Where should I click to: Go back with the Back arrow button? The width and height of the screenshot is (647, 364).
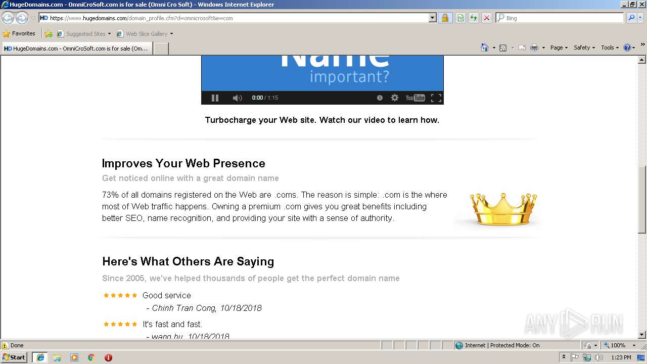pyautogui.click(x=8, y=18)
